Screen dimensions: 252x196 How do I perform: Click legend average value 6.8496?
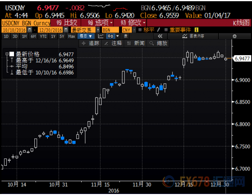66,66
